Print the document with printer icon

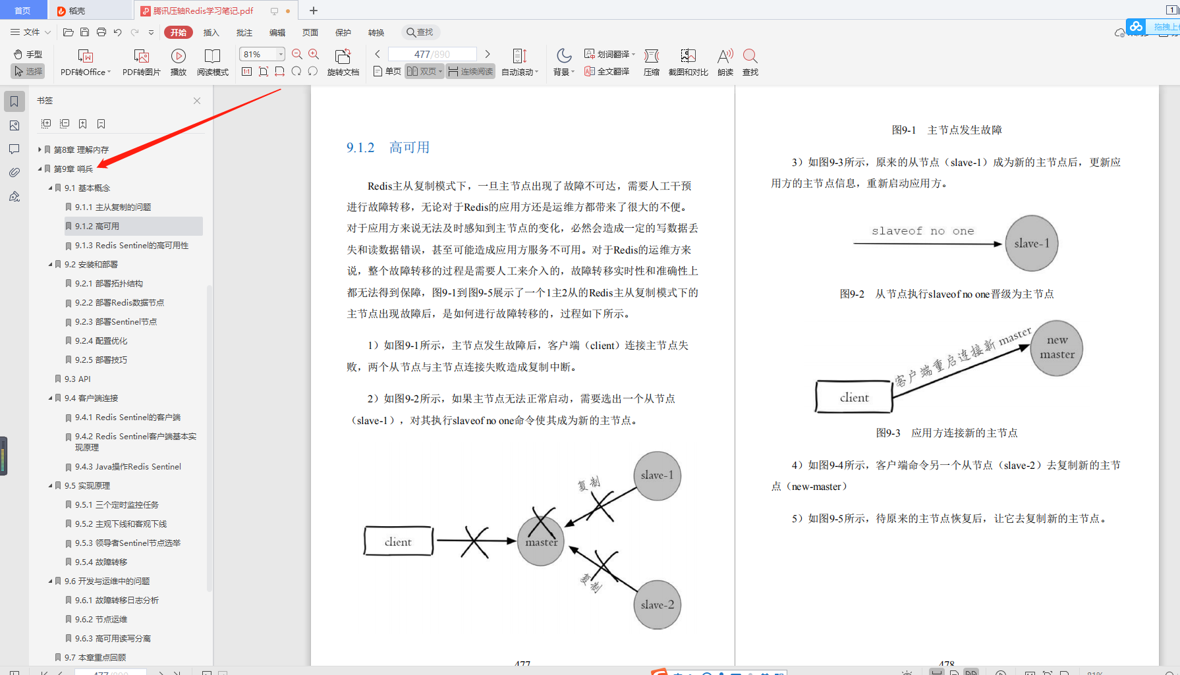click(x=101, y=32)
